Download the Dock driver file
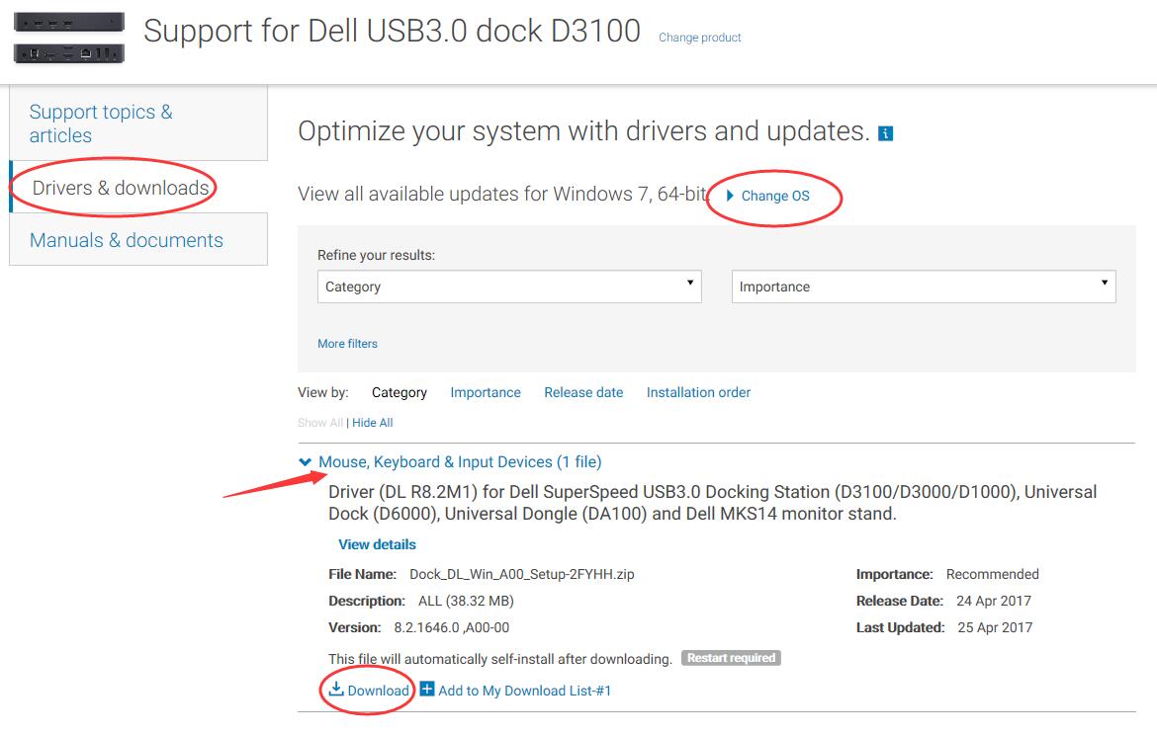The width and height of the screenshot is (1157, 735). click(378, 691)
